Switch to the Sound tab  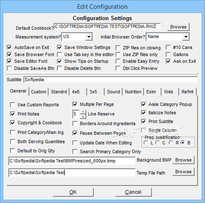(114, 92)
